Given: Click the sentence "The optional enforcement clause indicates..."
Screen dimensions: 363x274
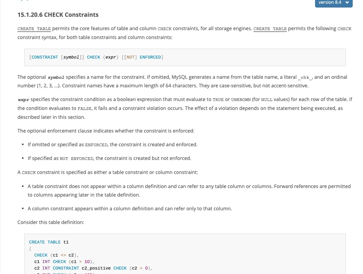Looking at the screenshot, I should 106,131.
